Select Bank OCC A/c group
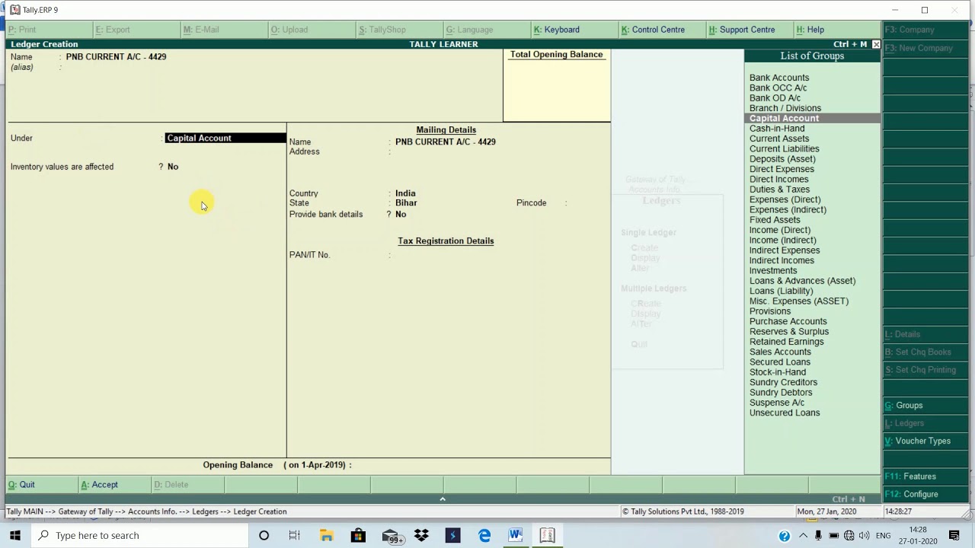This screenshot has height=548, width=975. coord(778,88)
